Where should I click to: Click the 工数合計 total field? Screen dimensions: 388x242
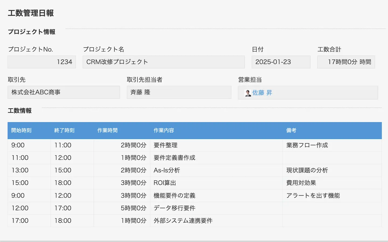(346, 62)
